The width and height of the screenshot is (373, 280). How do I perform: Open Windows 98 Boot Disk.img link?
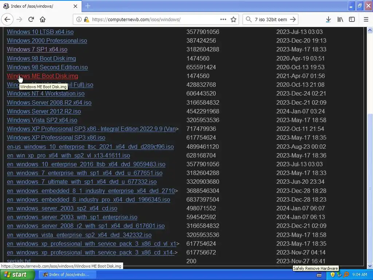coord(42,59)
